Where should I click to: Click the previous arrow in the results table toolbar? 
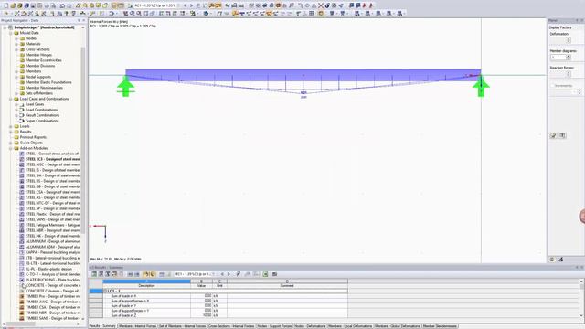[x=222, y=274]
